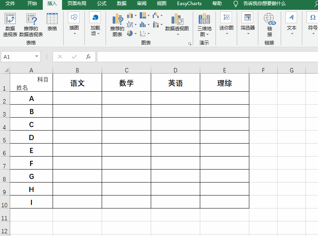Click into the formula bar input
318x236 pixels.
[207, 57]
